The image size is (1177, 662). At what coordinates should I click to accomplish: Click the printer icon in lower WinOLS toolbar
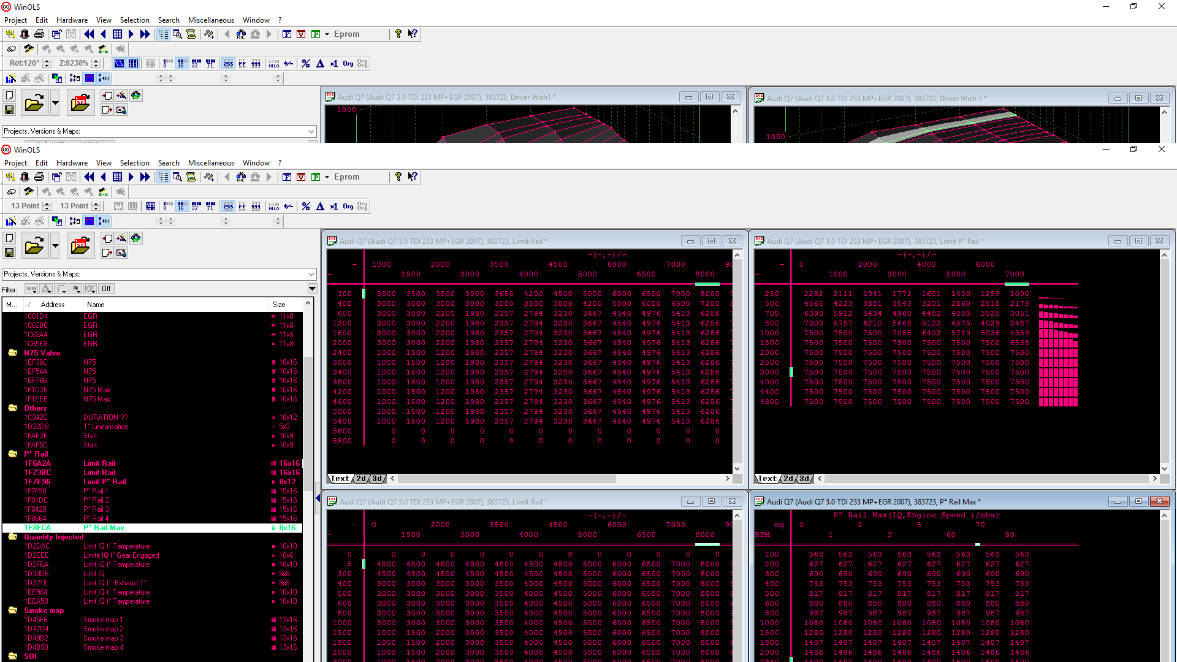39,177
